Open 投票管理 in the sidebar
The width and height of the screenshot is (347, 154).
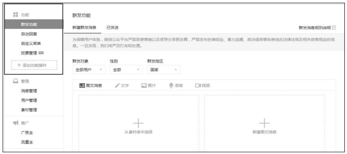tap(29, 53)
